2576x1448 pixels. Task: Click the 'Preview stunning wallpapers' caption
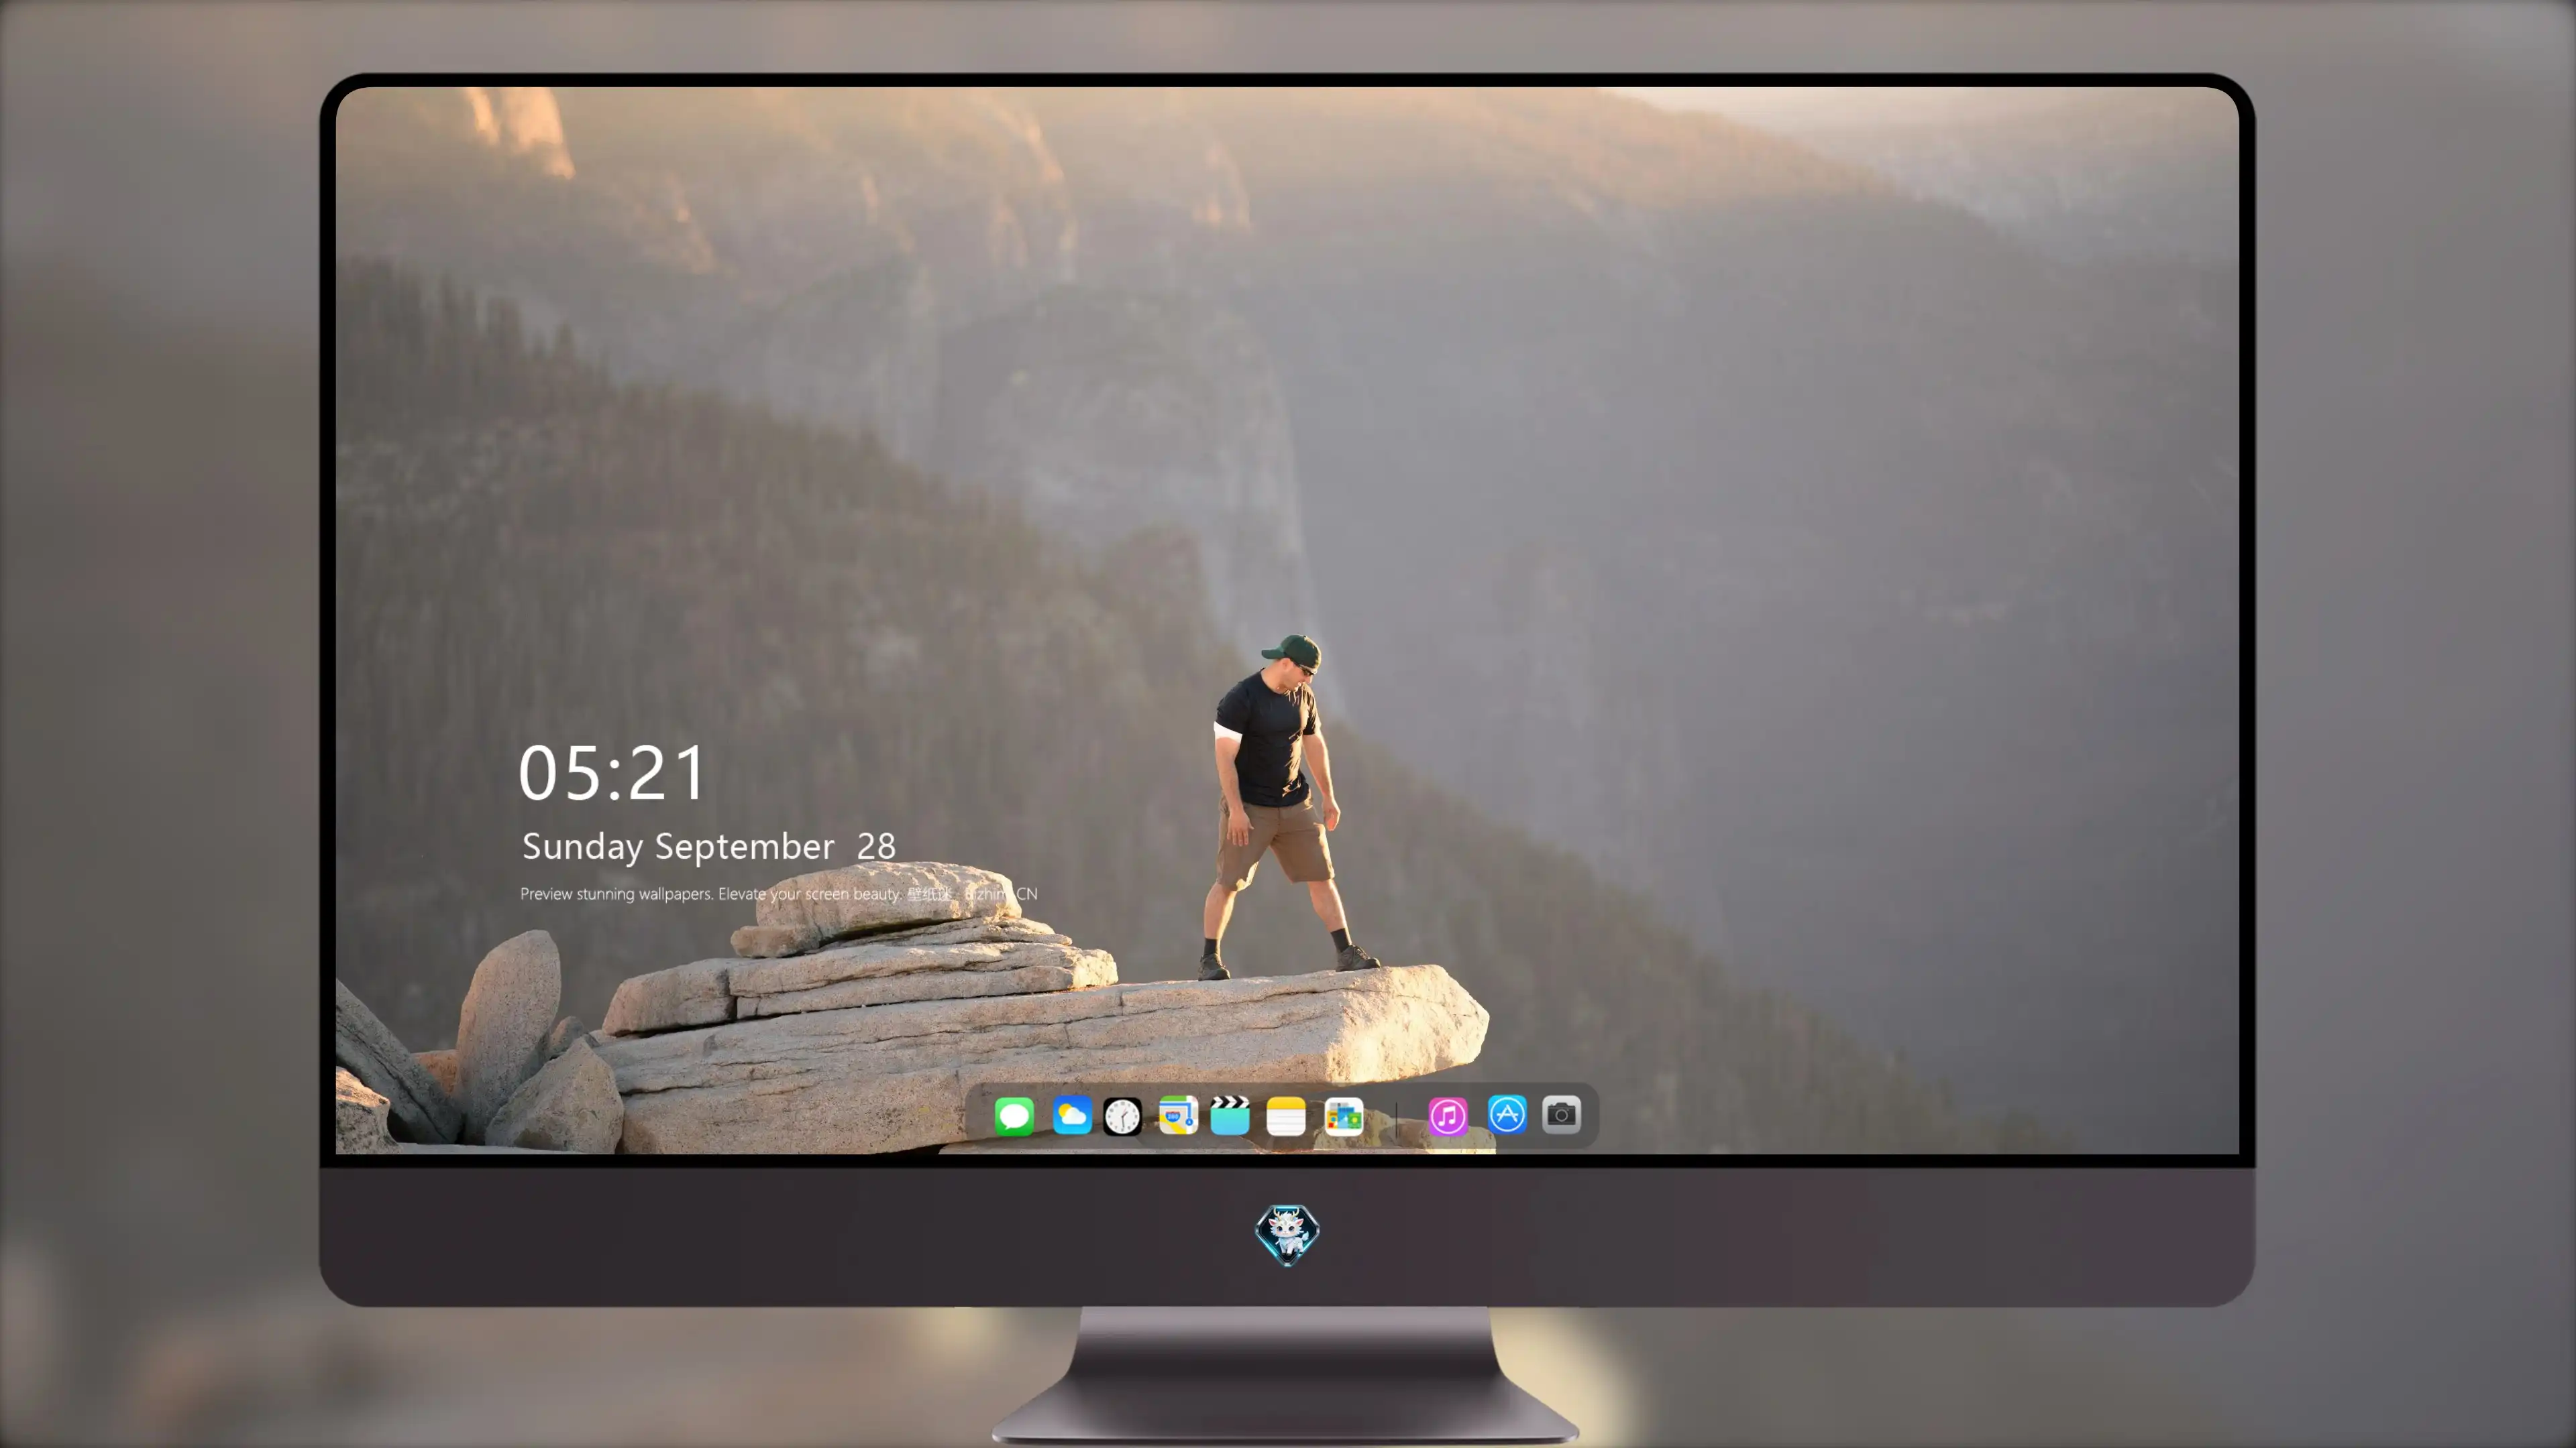(x=778, y=894)
